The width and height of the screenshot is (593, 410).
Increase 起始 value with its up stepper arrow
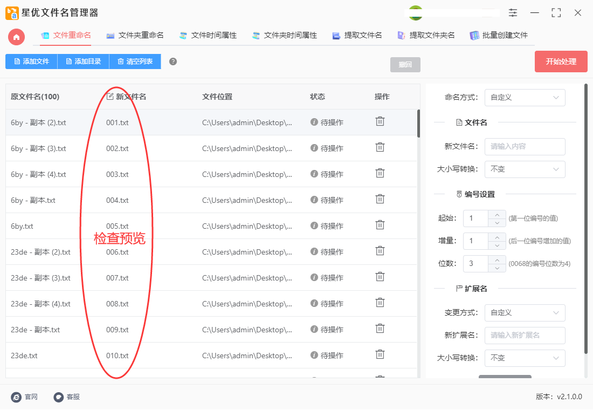pyautogui.click(x=498, y=215)
